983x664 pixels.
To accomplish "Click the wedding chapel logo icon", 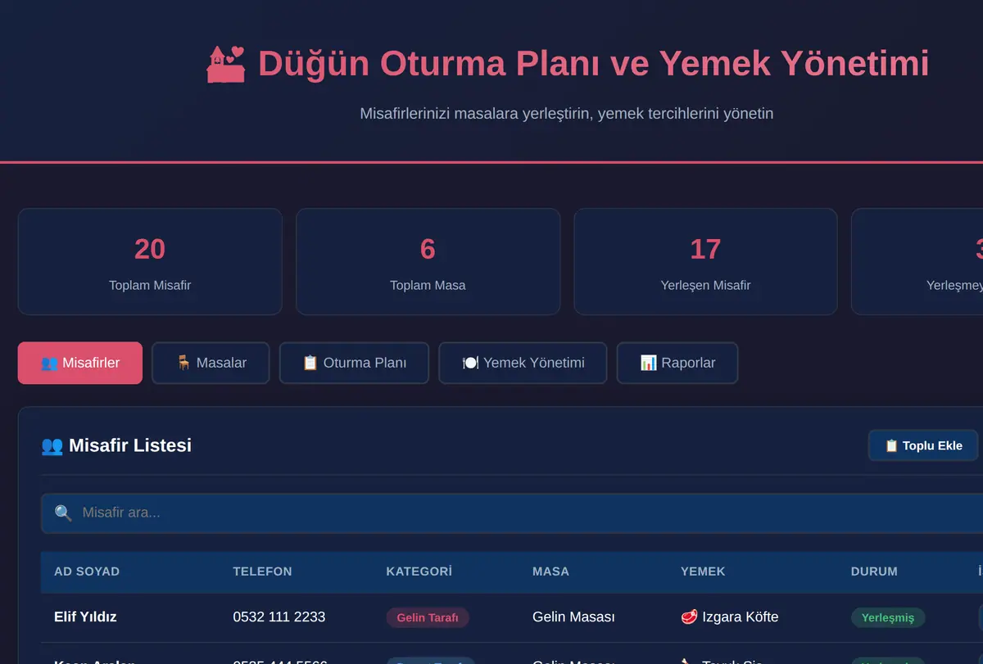I will 226,64.
